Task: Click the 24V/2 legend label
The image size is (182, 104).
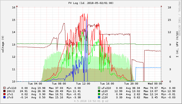Action: [x=11, y=91]
